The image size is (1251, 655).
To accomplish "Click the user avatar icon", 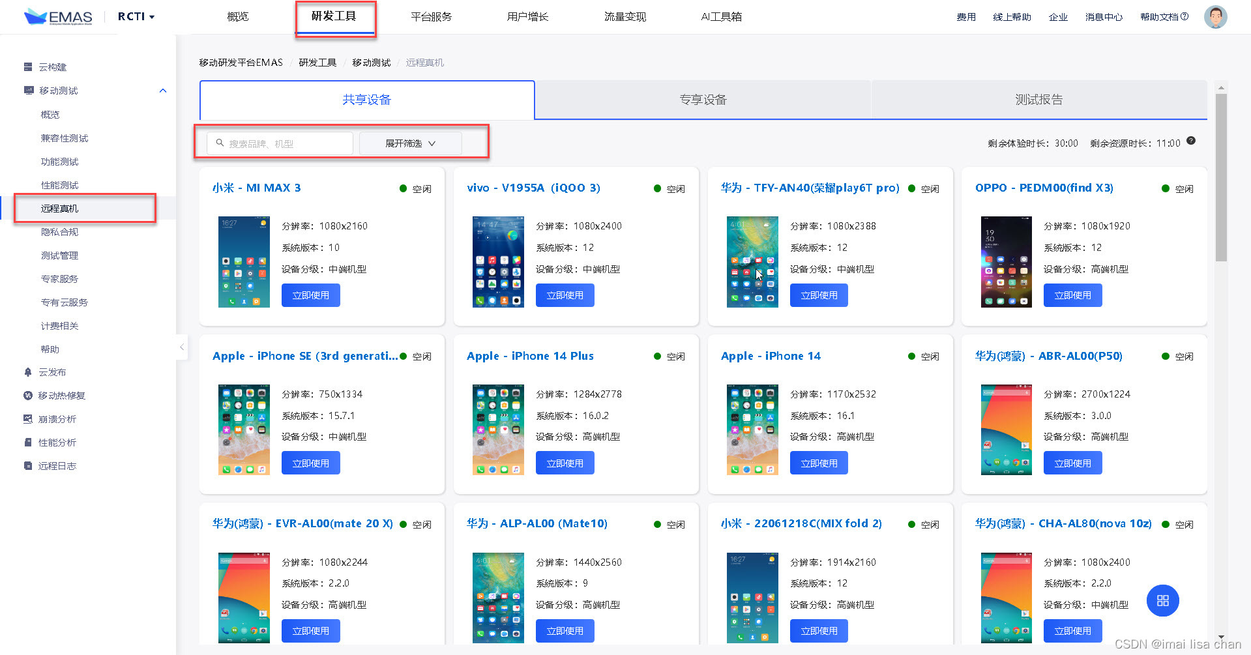I will click(1215, 17).
